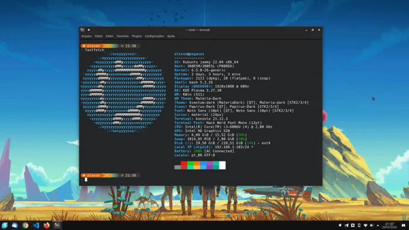
Task: Click the 'Kernel: 6.5.0-26-generic' line
Action: pyautogui.click(x=200, y=70)
